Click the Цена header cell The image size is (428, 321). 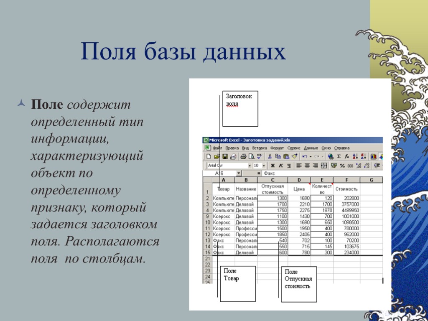299,189
